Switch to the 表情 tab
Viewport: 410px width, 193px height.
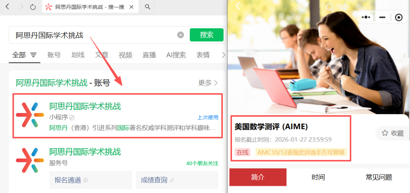pyautogui.click(x=203, y=55)
